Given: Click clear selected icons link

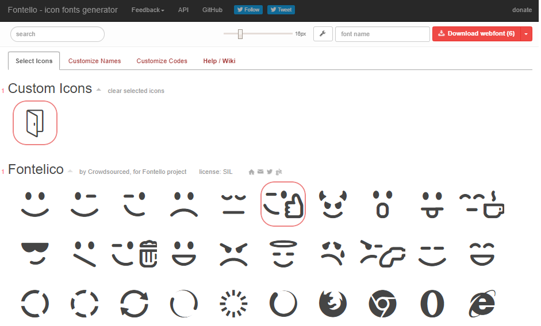Looking at the screenshot, I should click(x=136, y=91).
